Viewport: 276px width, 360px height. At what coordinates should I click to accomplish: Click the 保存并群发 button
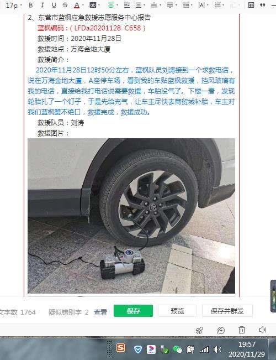[227, 311]
